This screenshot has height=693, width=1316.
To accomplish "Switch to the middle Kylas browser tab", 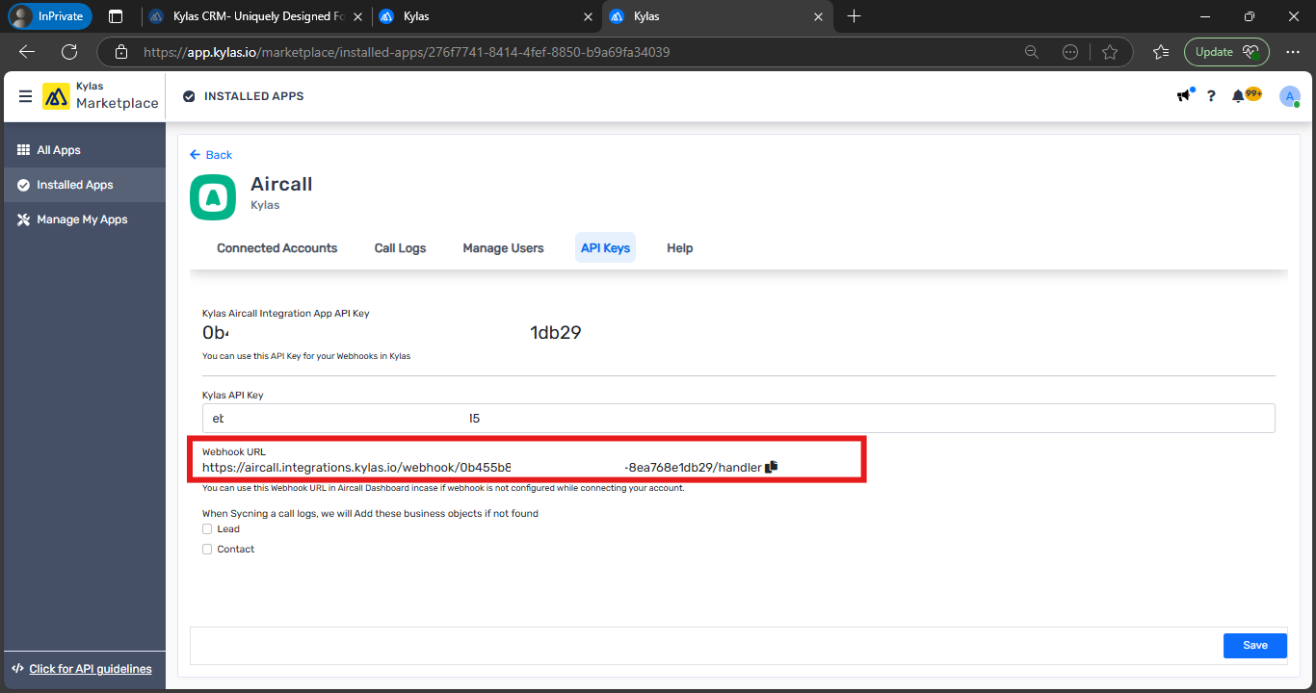I will tap(487, 16).
